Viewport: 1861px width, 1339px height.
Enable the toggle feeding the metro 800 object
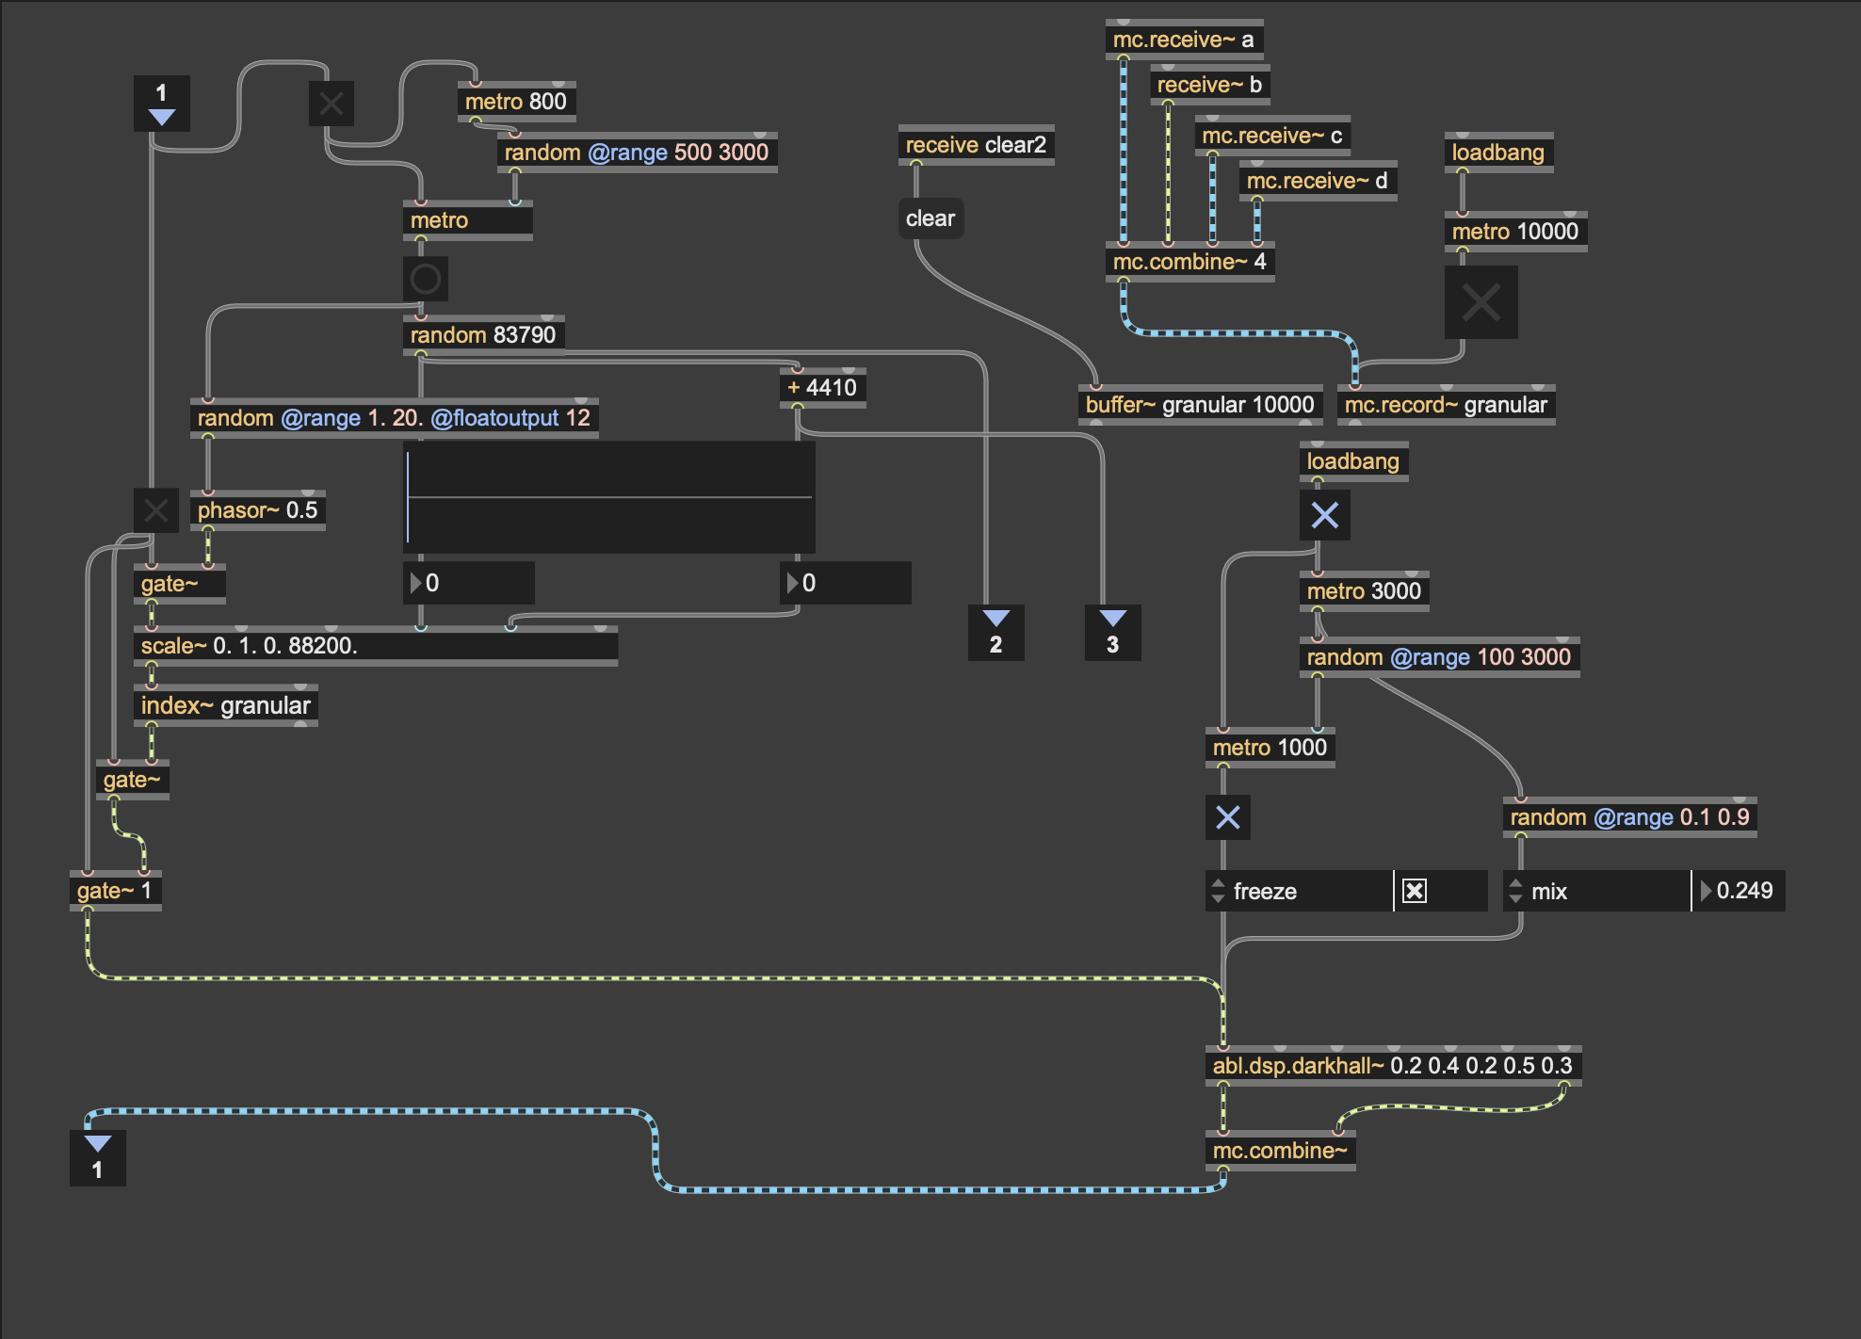331,103
